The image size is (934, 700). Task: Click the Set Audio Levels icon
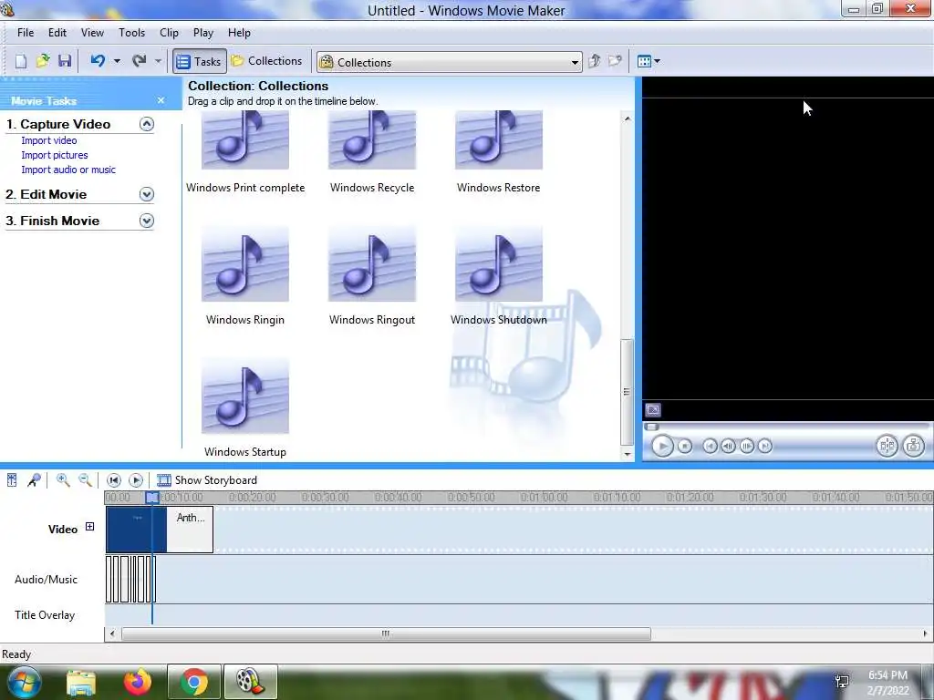click(x=12, y=479)
